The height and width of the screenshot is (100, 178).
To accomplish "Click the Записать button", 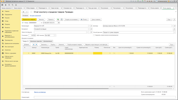I will tap(41, 20).
